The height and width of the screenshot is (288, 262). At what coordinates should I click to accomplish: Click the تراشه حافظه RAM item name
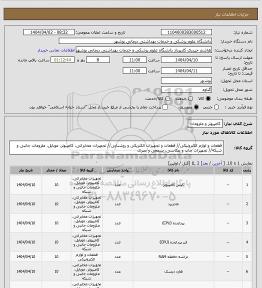point(173,257)
